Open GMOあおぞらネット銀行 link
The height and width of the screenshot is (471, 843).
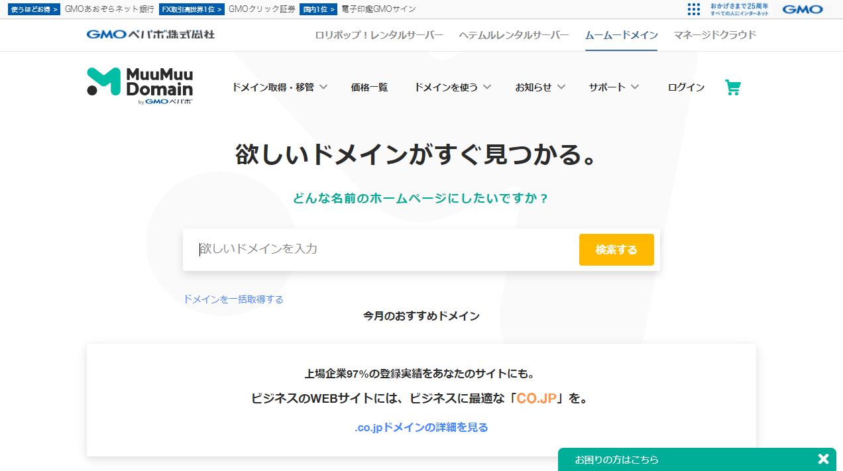coord(109,9)
